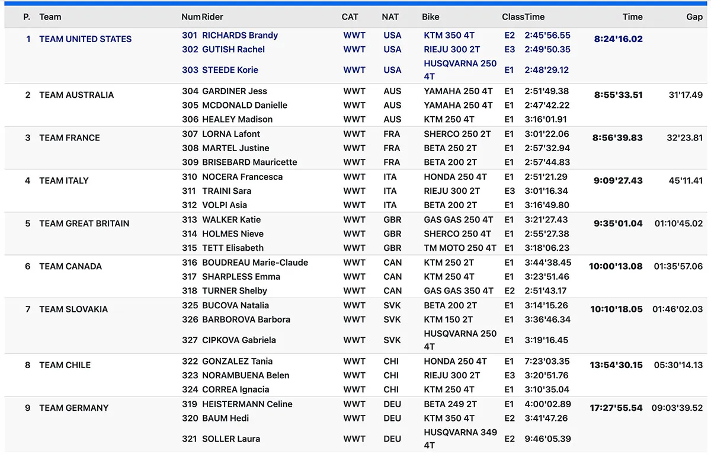Click rider SOLLER Laura
Viewport: 711px width, 460px height.
231,439
